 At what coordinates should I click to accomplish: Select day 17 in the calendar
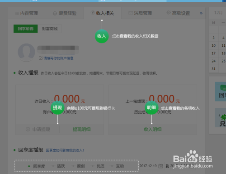click(213, 53)
